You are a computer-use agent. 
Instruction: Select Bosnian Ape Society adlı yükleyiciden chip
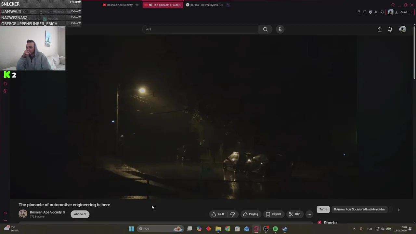coord(359,209)
